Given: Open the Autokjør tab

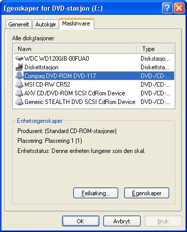Looking at the screenshot, I should pyautogui.click(x=45, y=24).
